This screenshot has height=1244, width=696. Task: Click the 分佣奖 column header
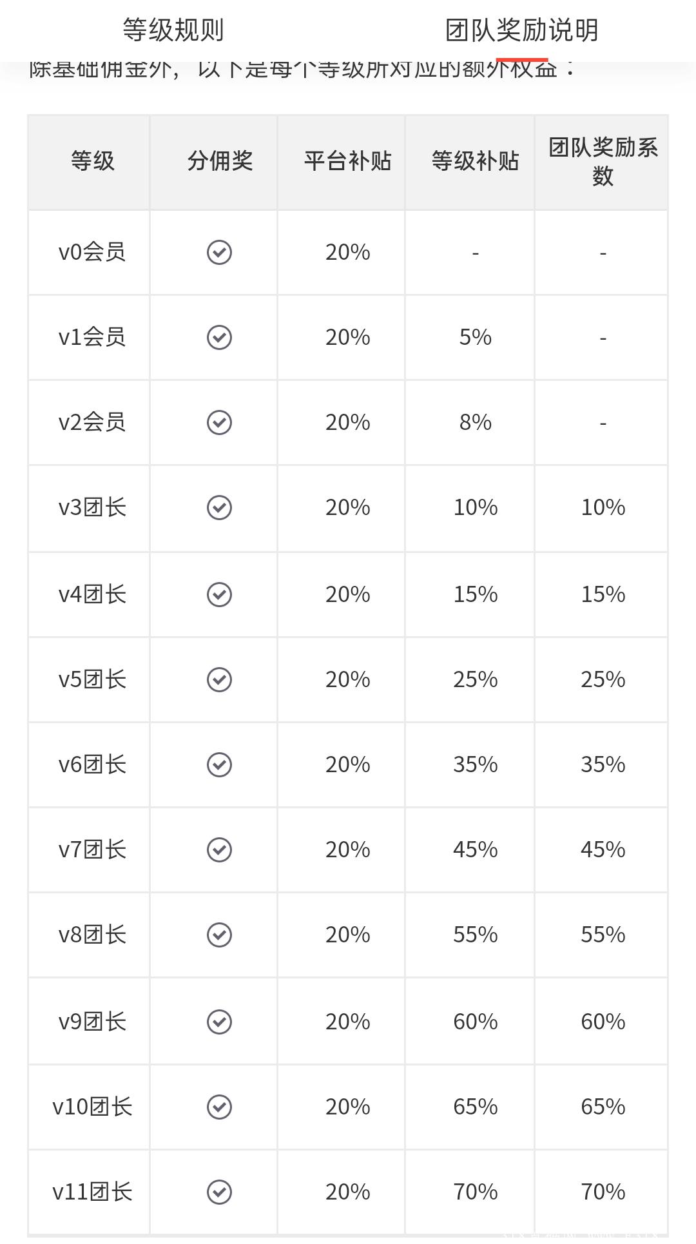pyautogui.click(x=220, y=161)
